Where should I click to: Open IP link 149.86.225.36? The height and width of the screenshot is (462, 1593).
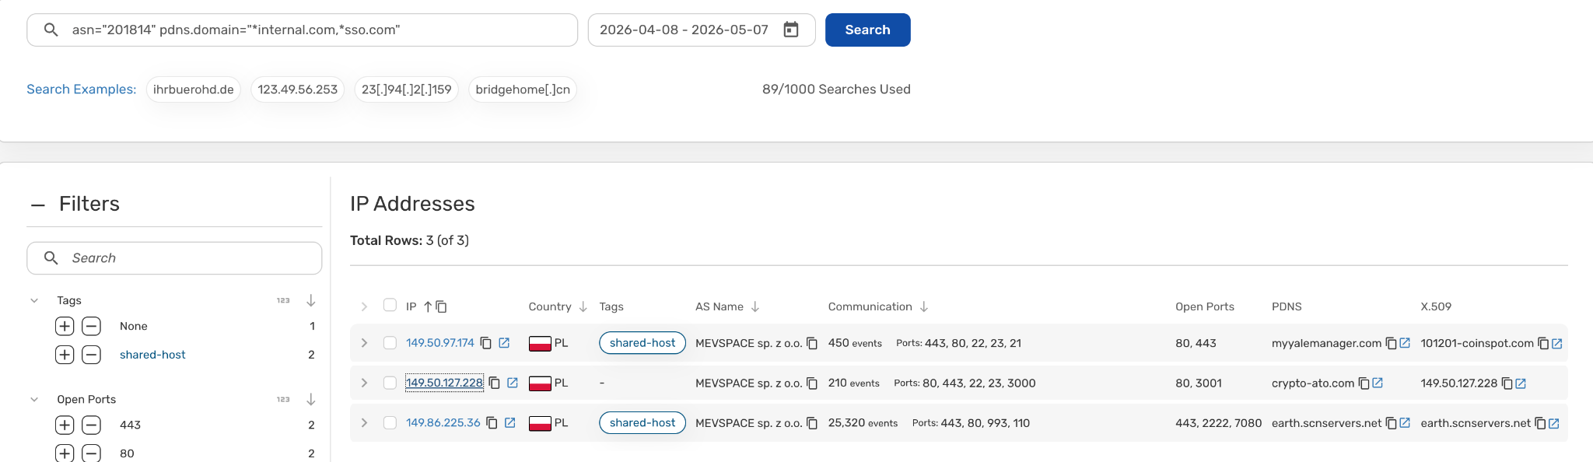point(443,423)
